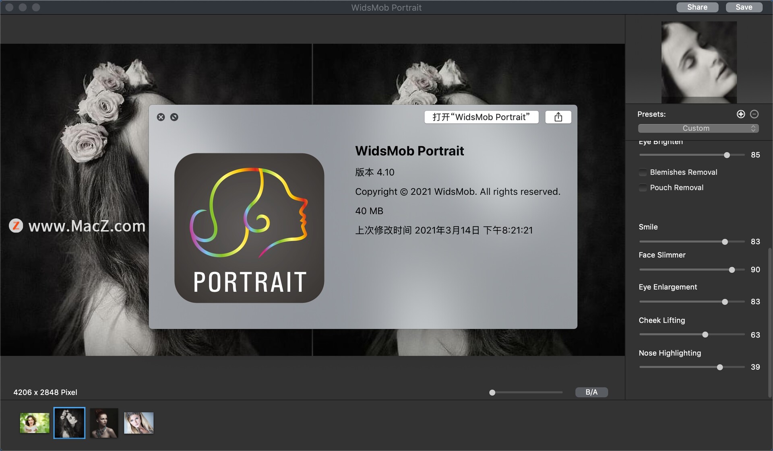
Task: Click the WidsMob Portrait app icon
Action: click(249, 228)
